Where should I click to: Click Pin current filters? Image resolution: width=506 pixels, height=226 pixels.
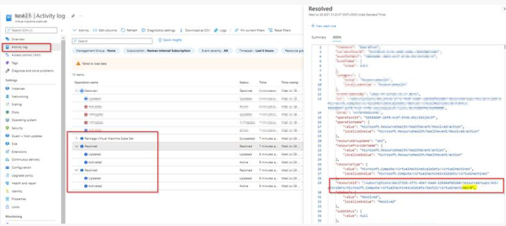tap(249, 31)
